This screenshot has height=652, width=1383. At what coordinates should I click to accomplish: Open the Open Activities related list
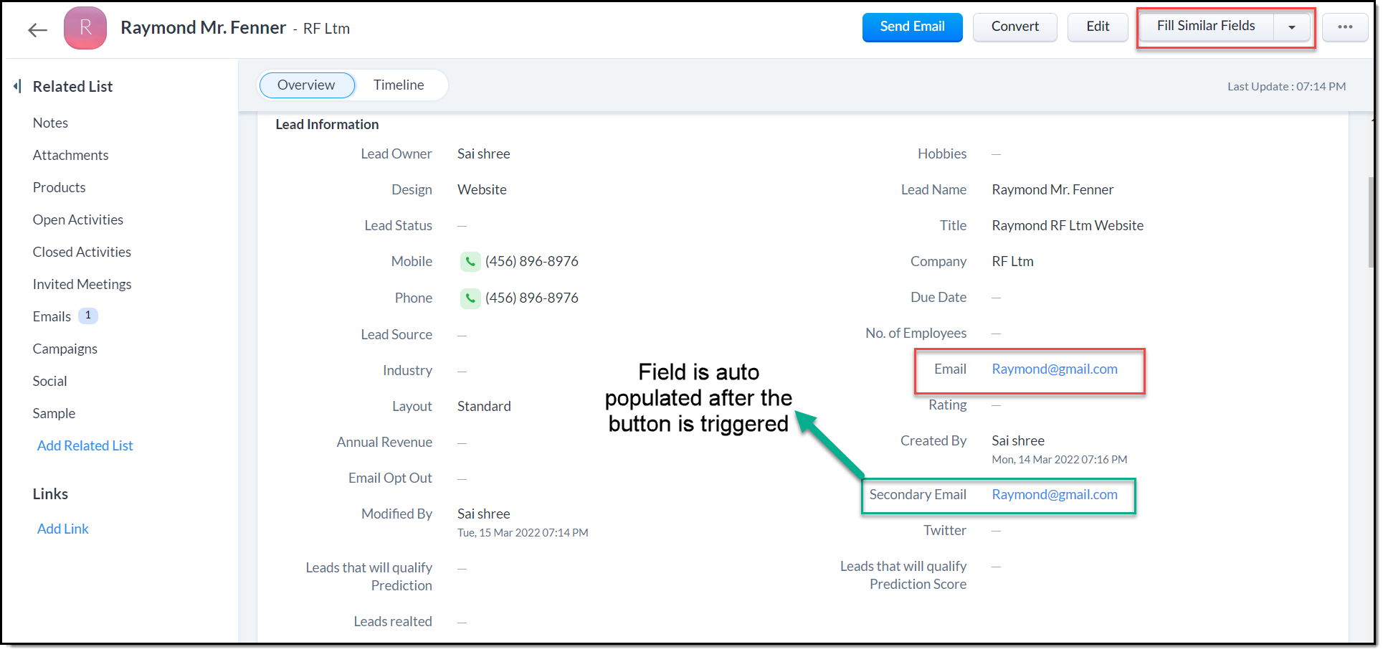point(77,219)
